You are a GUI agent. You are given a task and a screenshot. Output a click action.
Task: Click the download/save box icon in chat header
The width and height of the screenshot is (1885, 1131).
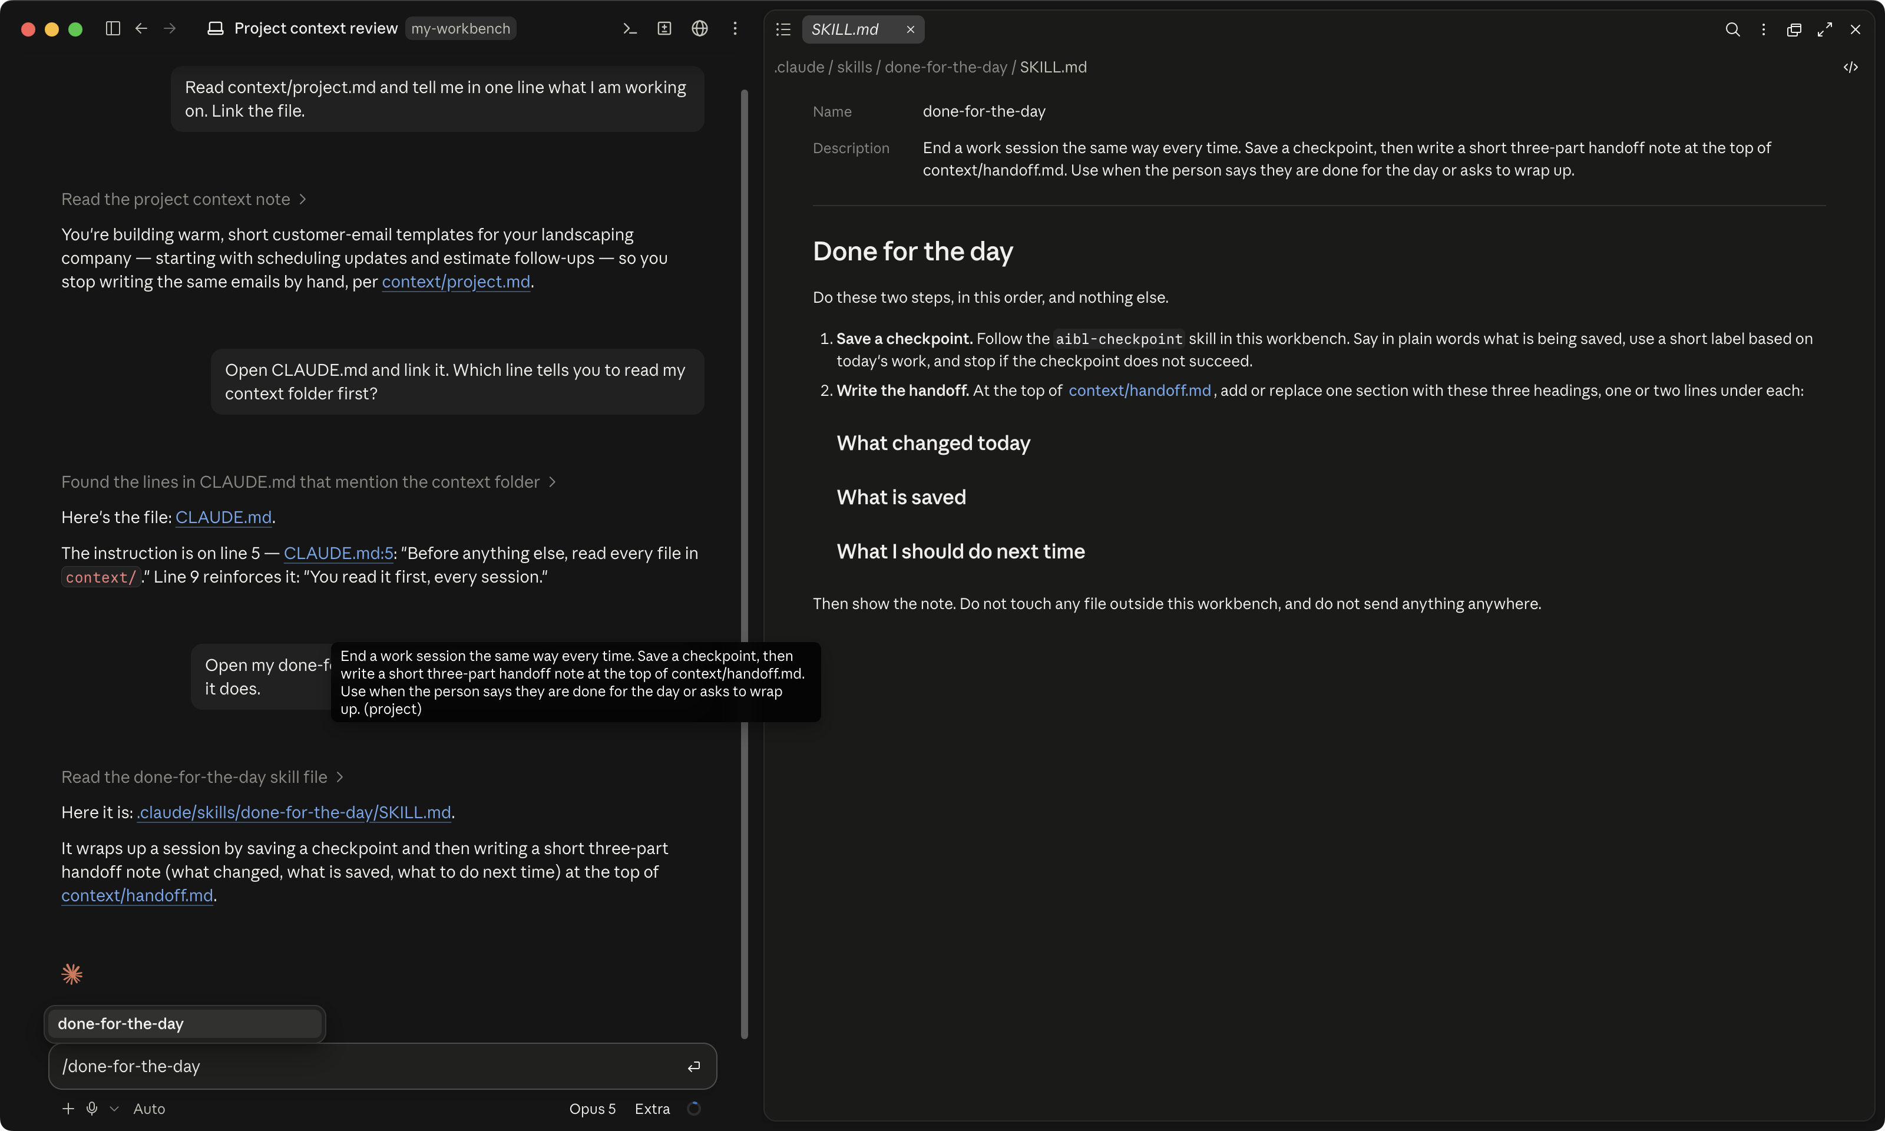coord(664,28)
